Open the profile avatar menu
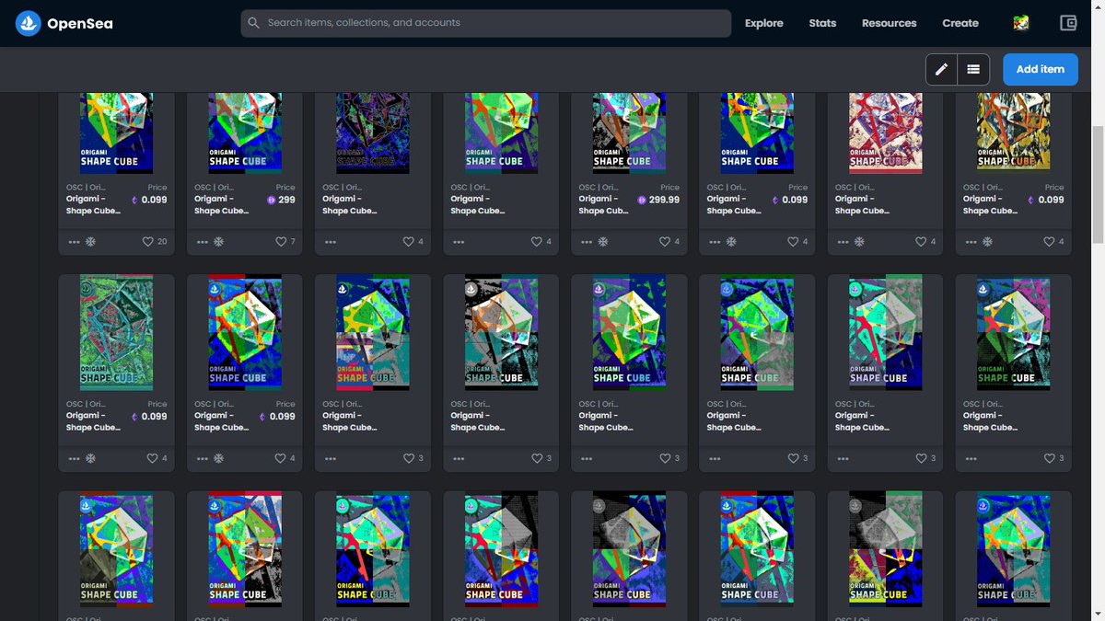 point(1020,23)
